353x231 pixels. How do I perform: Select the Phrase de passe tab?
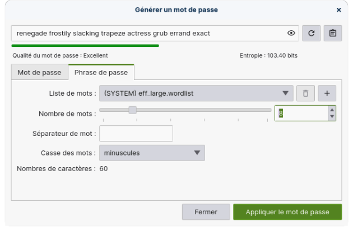(101, 73)
